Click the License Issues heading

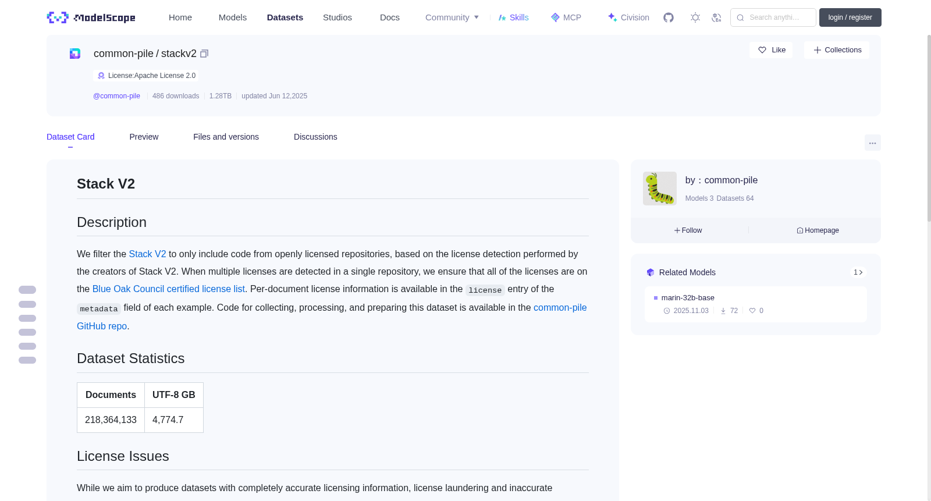click(x=123, y=456)
